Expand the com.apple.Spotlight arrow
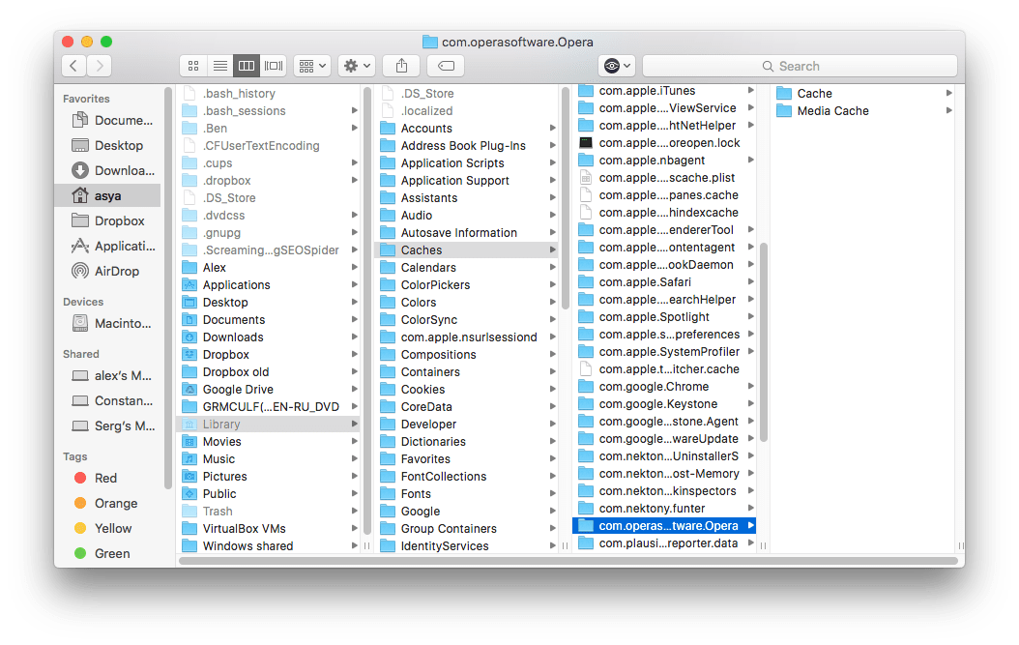Viewport: 1019px width, 645px height. [751, 317]
